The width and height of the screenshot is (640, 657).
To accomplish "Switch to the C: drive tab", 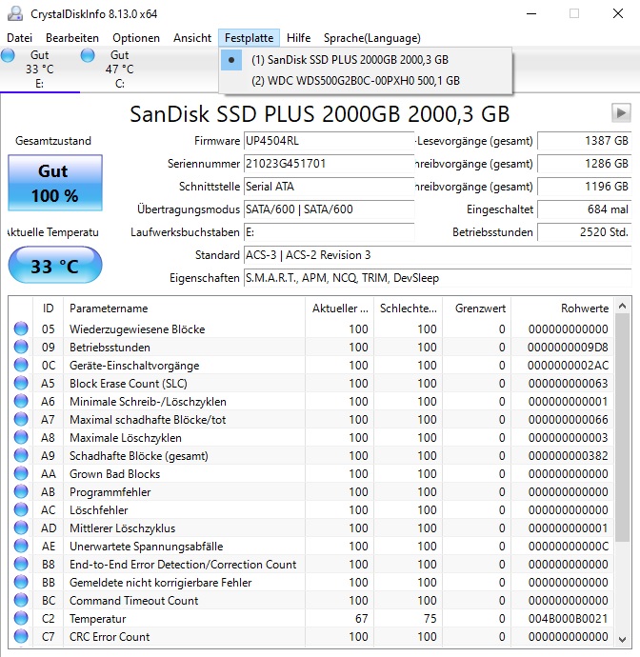I will point(119,70).
